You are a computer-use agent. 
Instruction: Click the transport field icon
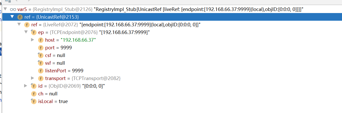coord(41,78)
